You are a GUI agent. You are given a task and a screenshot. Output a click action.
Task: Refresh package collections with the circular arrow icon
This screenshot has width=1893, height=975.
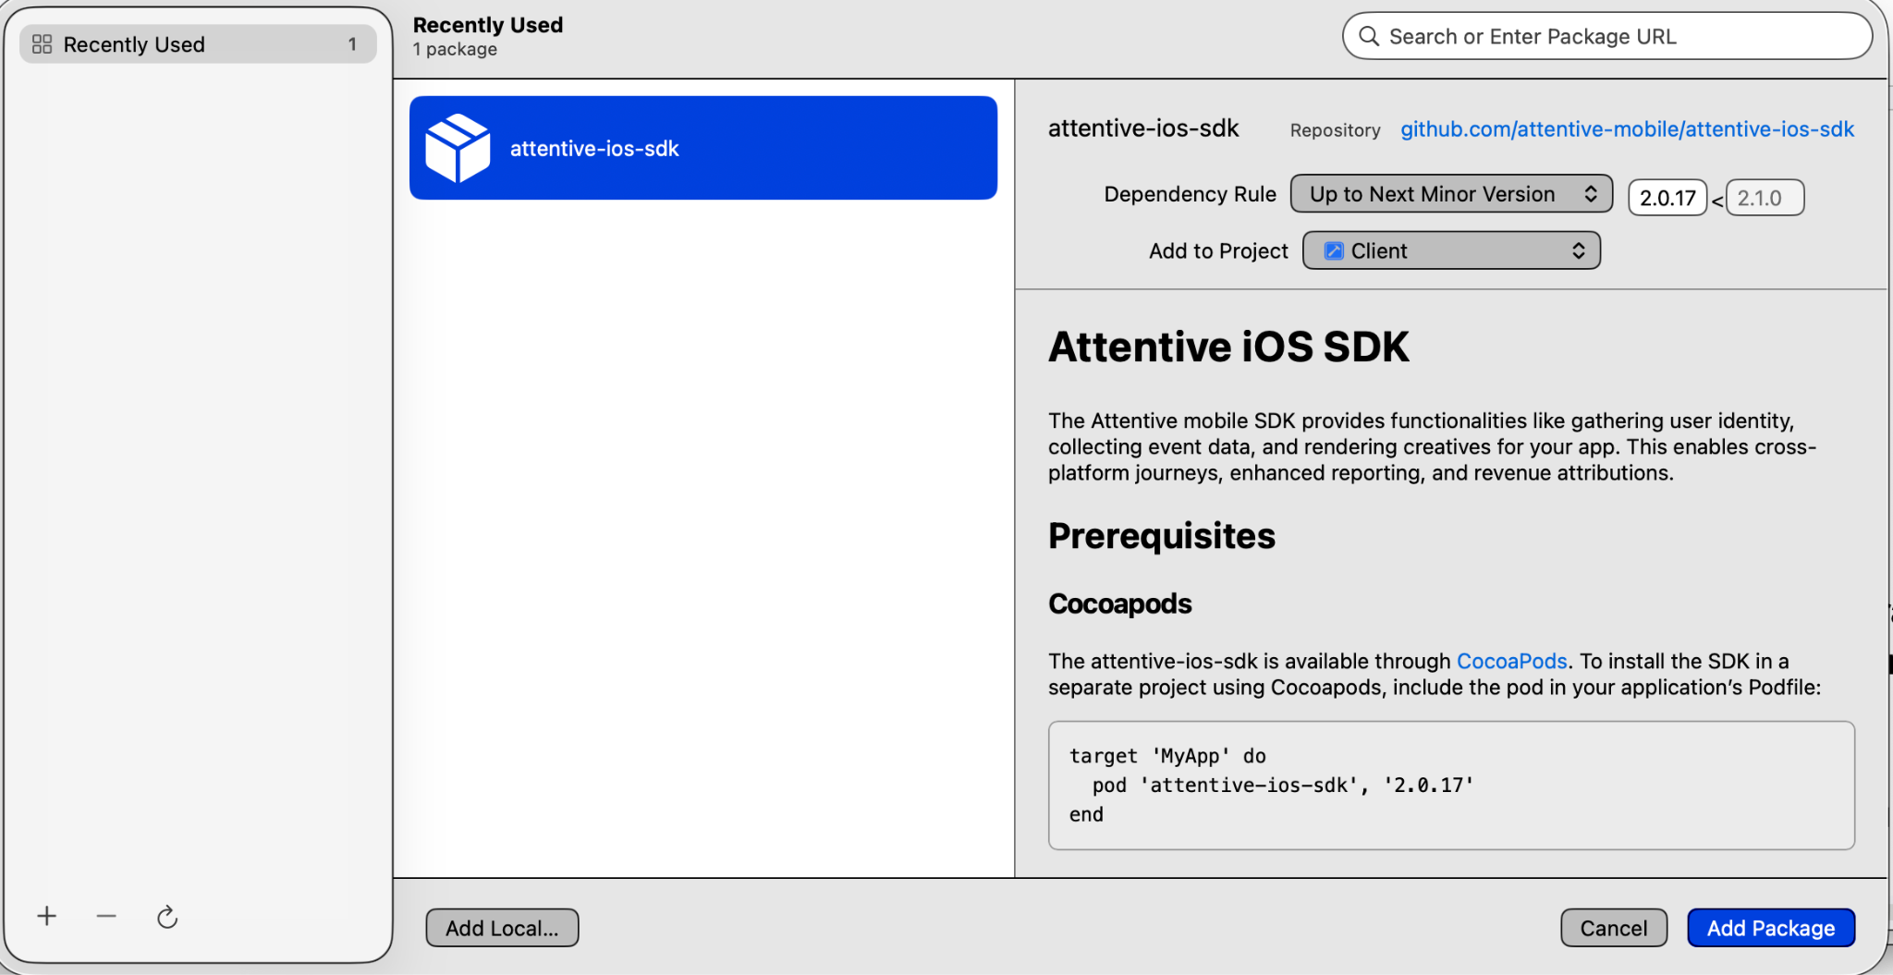(166, 917)
